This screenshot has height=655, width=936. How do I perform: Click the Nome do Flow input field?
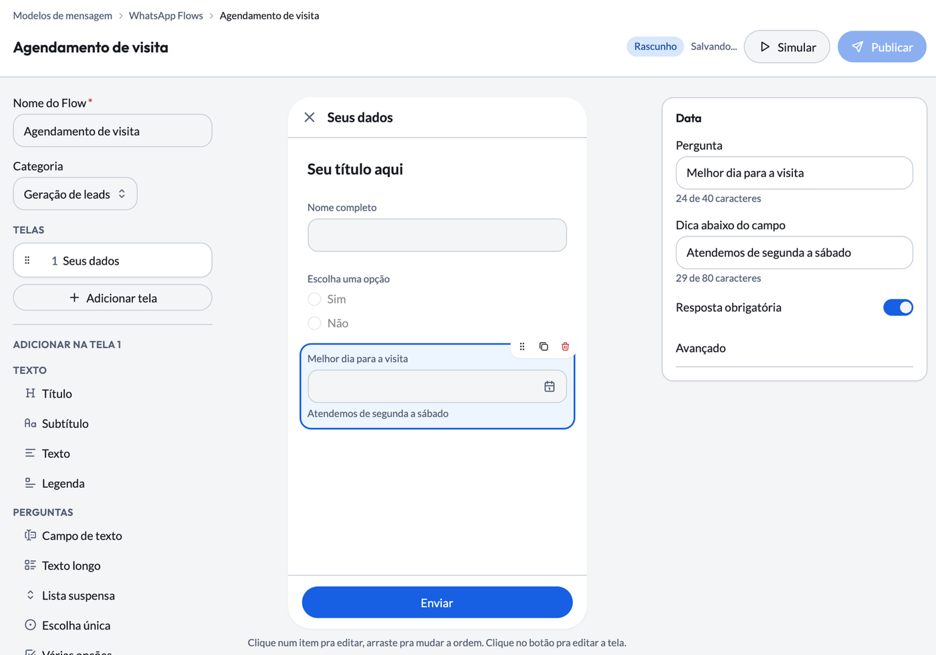point(112,131)
